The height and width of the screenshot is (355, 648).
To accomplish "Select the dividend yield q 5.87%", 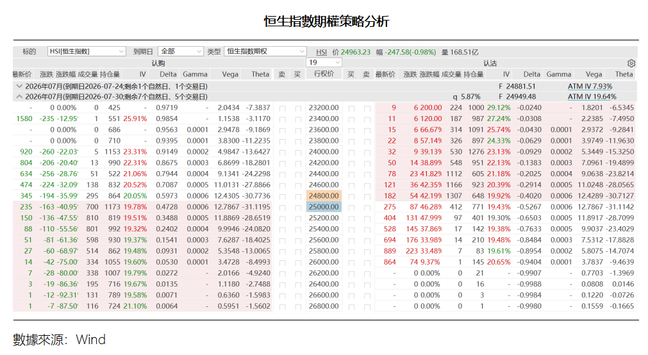I will tap(466, 97).
